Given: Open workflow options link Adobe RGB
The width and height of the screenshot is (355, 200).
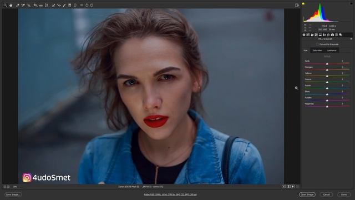Looking at the screenshot, I should coord(170,194).
